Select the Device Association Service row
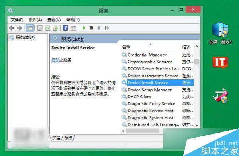 [x=158, y=76]
